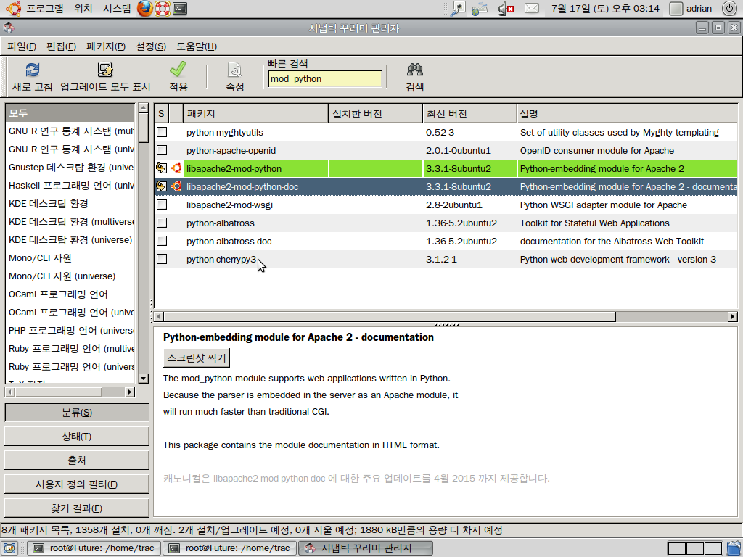The width and height of the screenshot is (743, 557).
Task: Toggle status checkbox for libapache2-mod-wsgi
Action: (162, 205)
